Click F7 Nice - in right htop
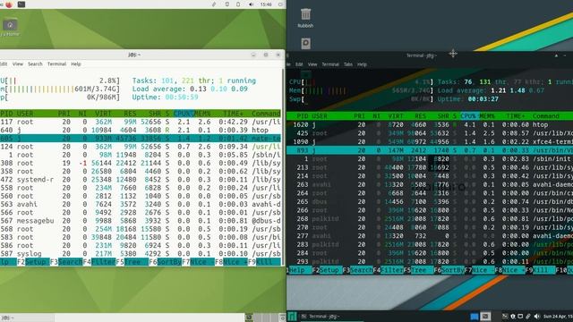Viewport: 573px width, 322px height. 479,270
